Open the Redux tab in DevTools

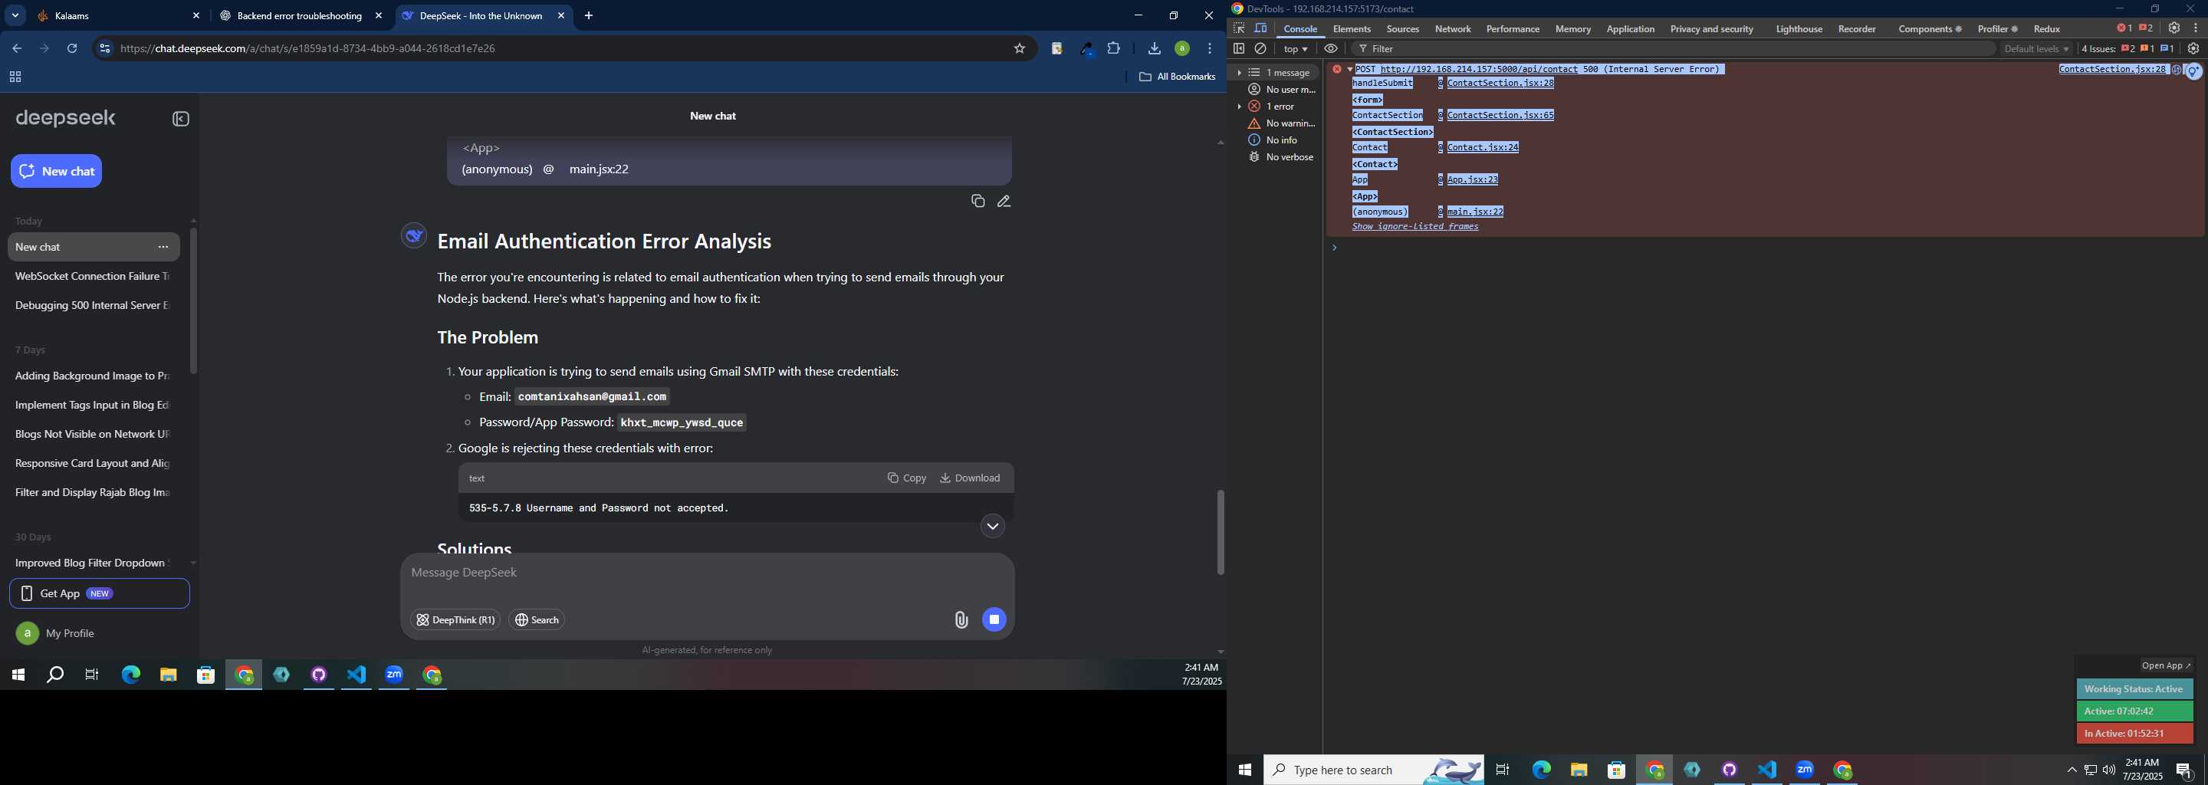[2047, 29]
